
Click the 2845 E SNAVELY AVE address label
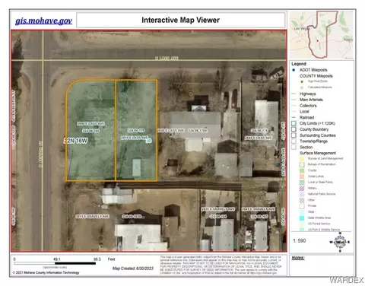259,209
